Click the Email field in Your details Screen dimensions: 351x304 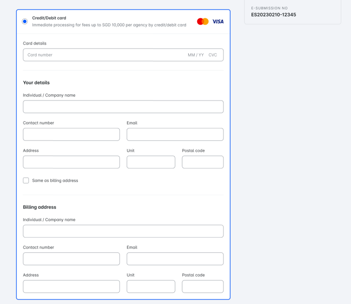click(x=175, y=134)
